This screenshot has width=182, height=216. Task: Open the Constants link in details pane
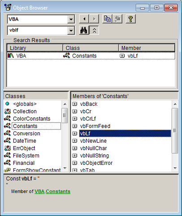pos(58,191)
